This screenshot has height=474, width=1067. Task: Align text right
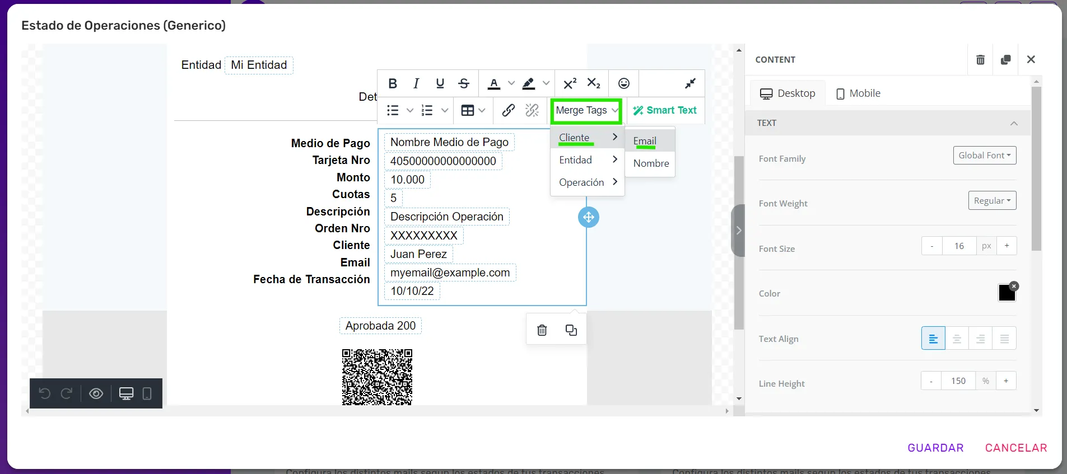coord(980,339)
